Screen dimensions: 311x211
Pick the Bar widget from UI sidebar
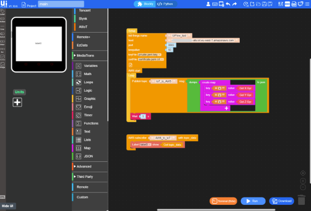pyautogui.click(x=3, y=50)
